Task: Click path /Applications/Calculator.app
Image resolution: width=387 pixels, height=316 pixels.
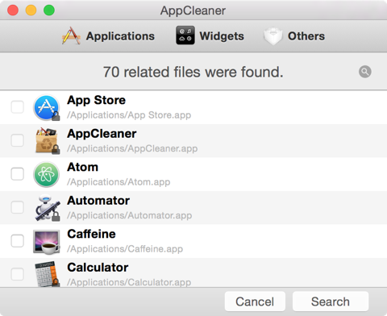Action: pos(129,282)
